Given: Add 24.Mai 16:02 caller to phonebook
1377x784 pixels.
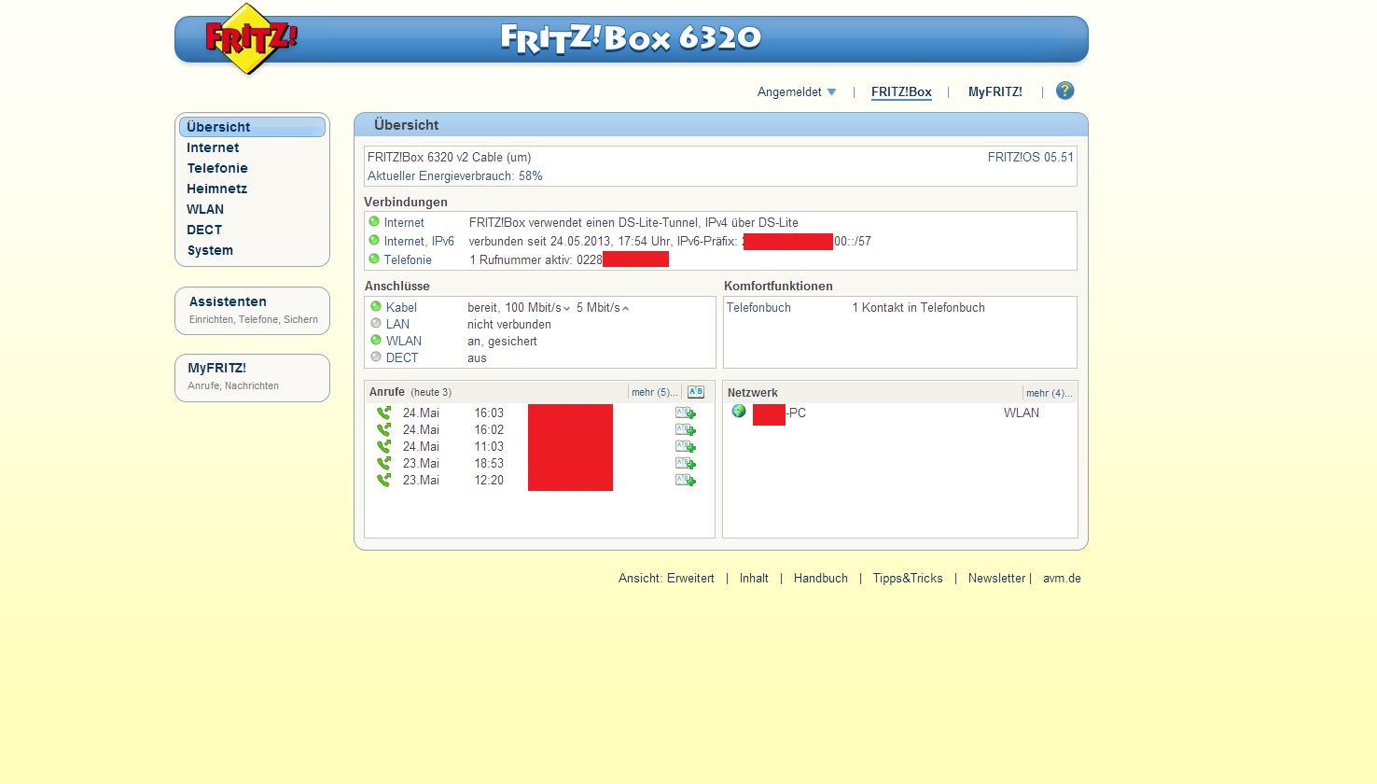Looking at the screenshot, I should (x=686, y=429).
